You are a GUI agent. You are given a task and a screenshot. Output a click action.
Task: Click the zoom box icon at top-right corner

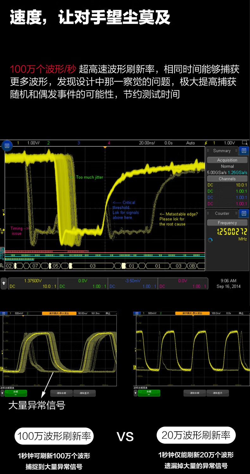click(244, 143)
